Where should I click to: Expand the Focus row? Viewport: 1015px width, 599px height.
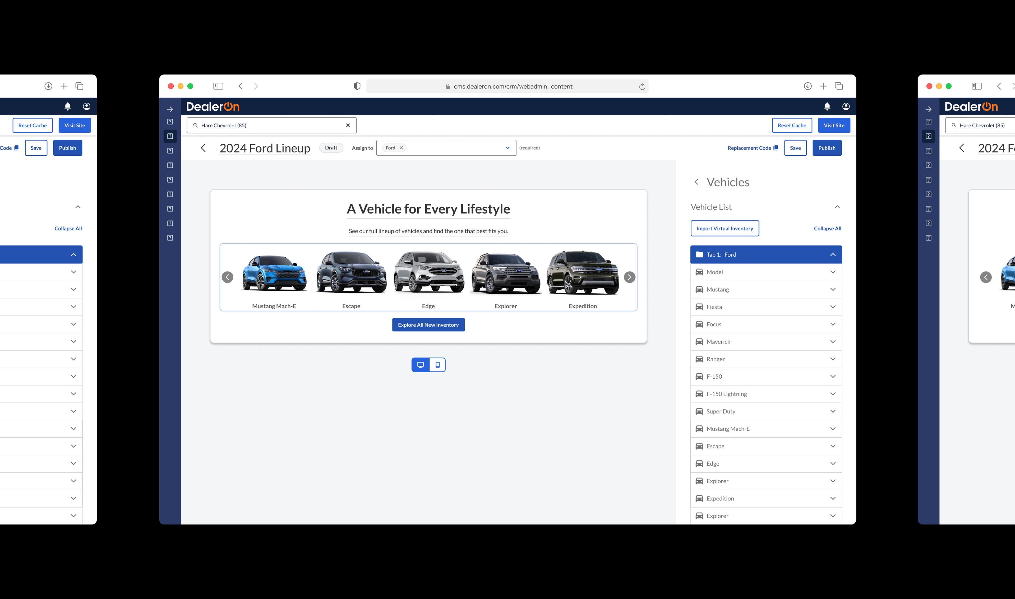point(833,324)
